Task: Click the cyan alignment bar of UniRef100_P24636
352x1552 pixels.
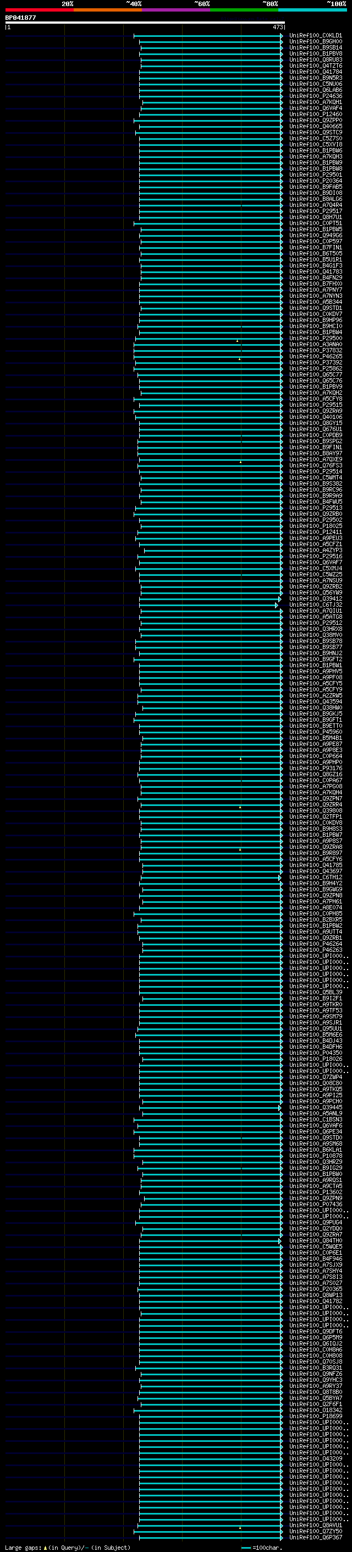Action: pyautogui.click(x=211, y=96)
